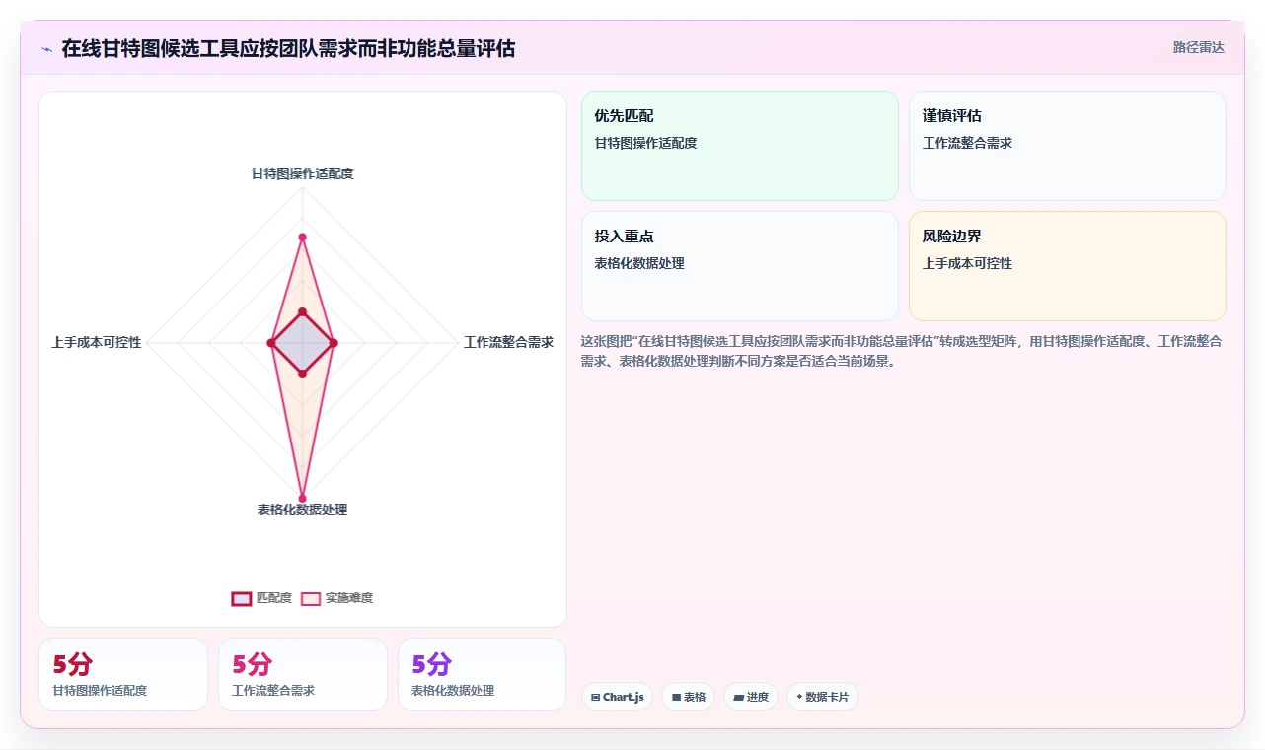Open the 风险边界 card
This screenshot has height=750, width=1265.
click(1068, 266)
